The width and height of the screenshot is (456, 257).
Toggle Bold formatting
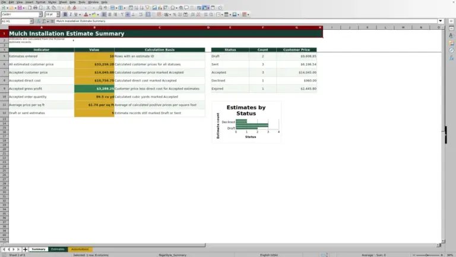(x=65, y=14)
